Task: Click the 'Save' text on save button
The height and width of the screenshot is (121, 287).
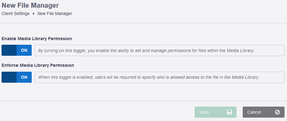Action: pyautogui.click(x=204, y=112)
